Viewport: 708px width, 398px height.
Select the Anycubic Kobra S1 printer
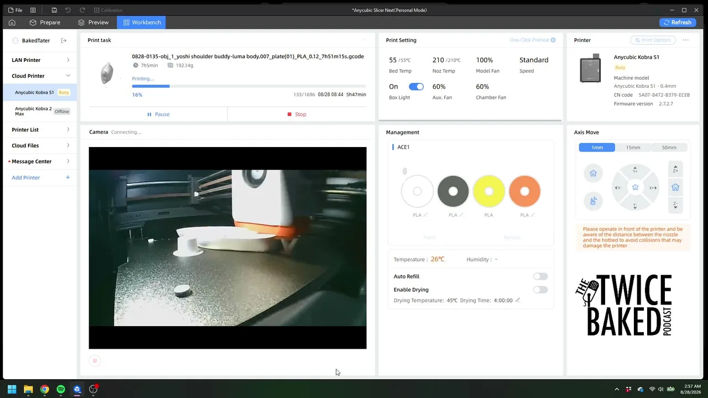[x=40, y=92]
